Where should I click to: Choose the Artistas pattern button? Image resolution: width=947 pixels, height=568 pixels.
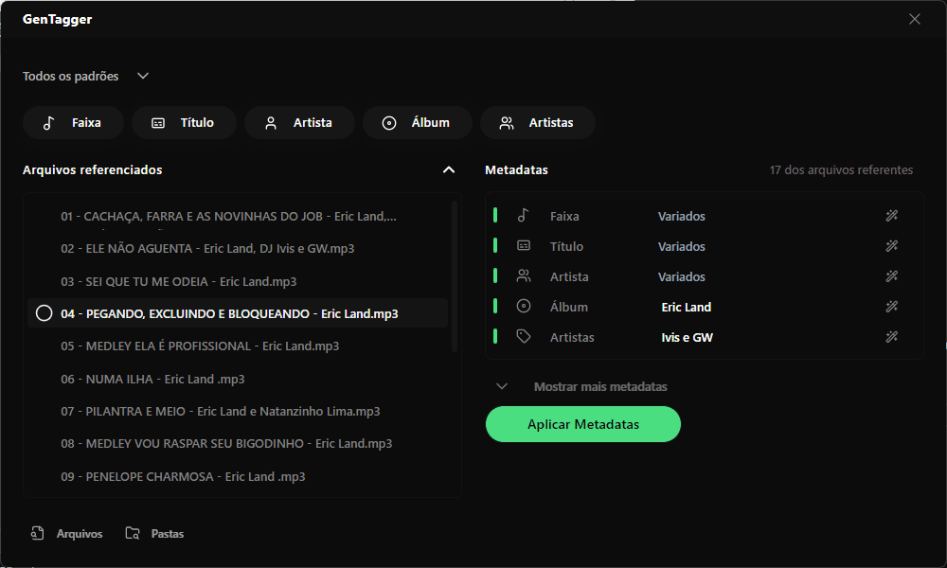pos(538,123)
